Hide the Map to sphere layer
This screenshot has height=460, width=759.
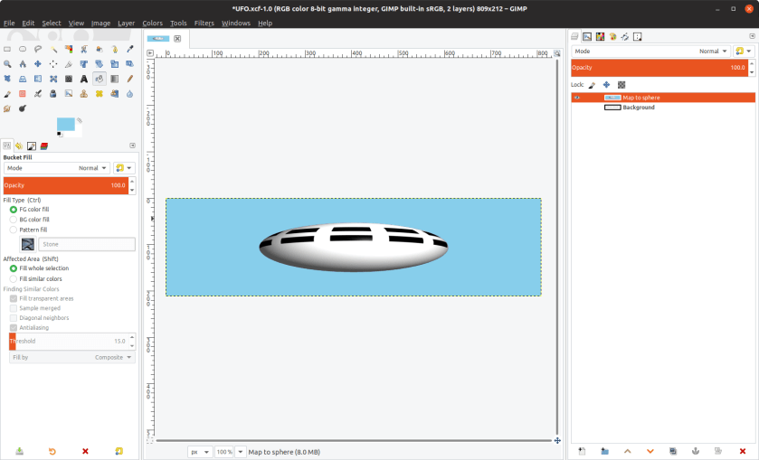(x=577, y=98)
